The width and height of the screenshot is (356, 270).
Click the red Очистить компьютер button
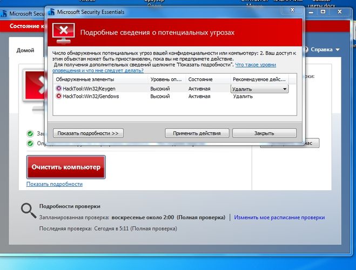tap(66, 167)
